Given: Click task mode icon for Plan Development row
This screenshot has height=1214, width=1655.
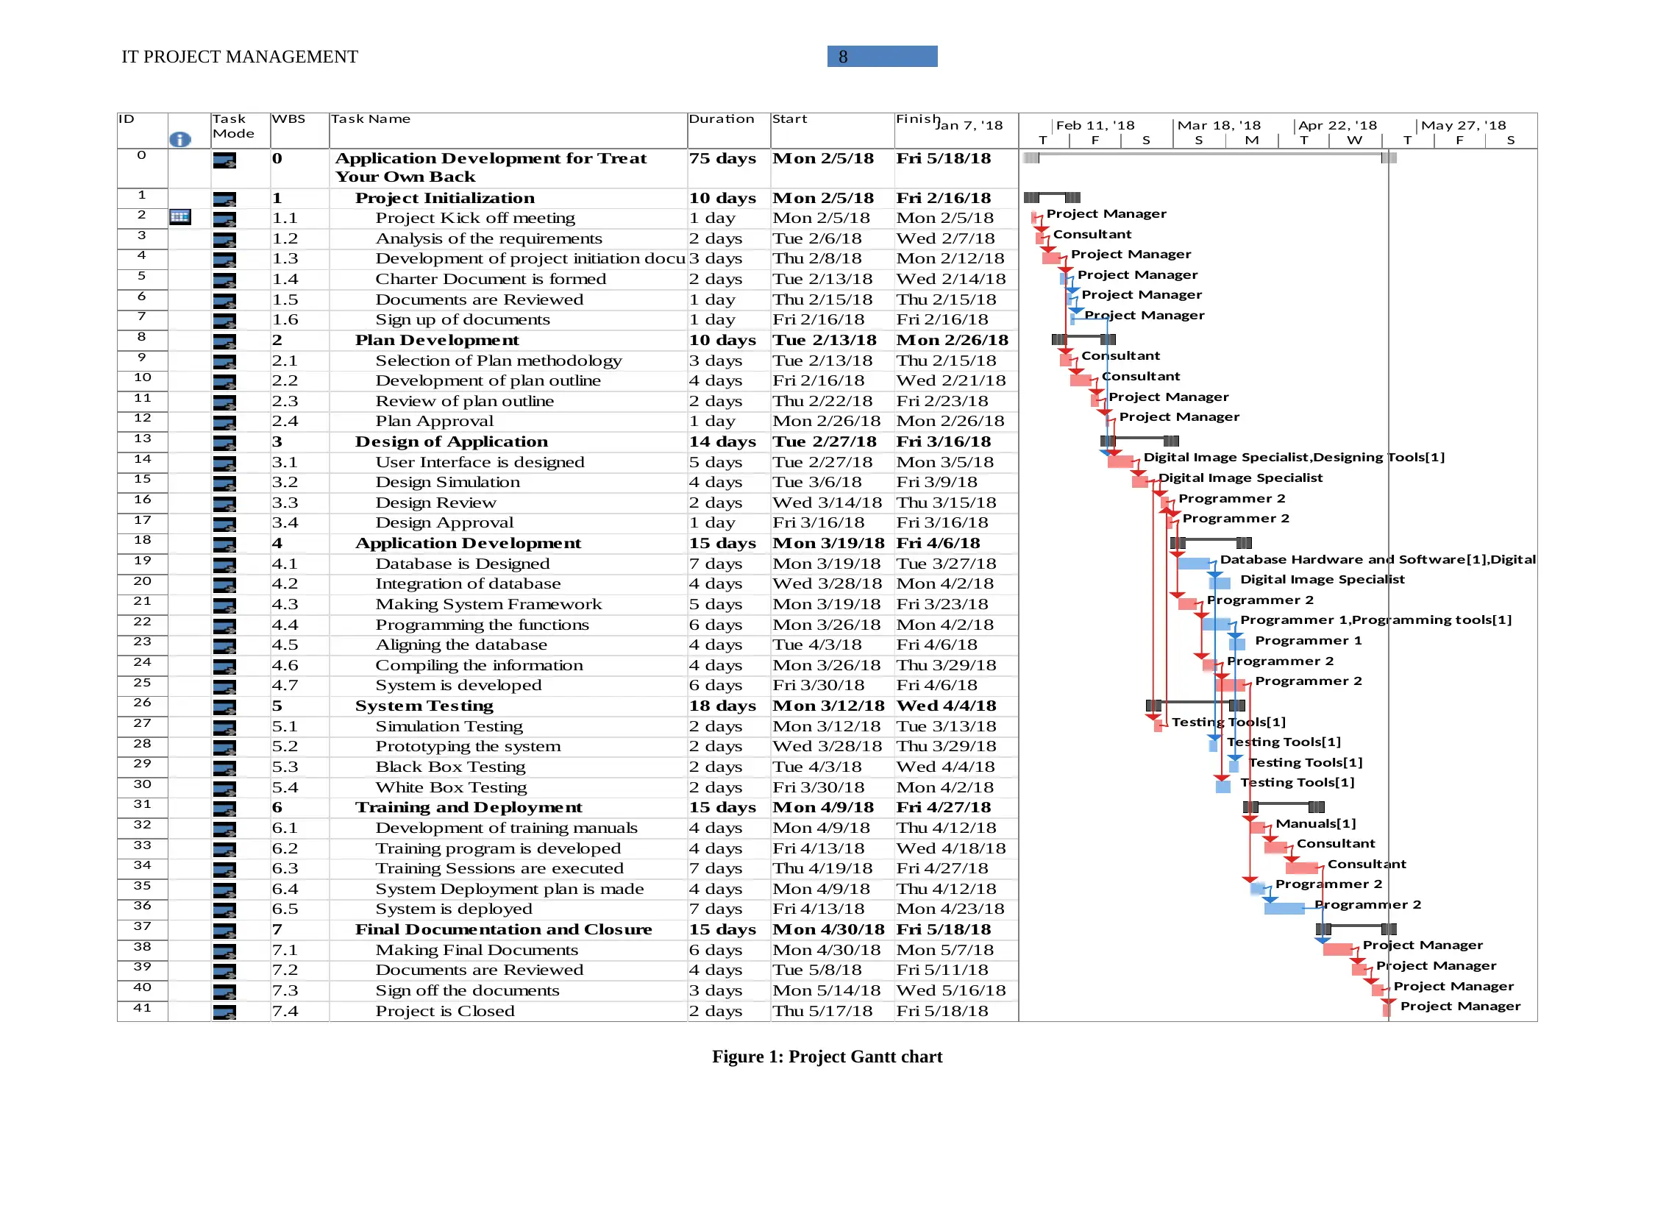Looking at the screenshot, I should (224, 341).
